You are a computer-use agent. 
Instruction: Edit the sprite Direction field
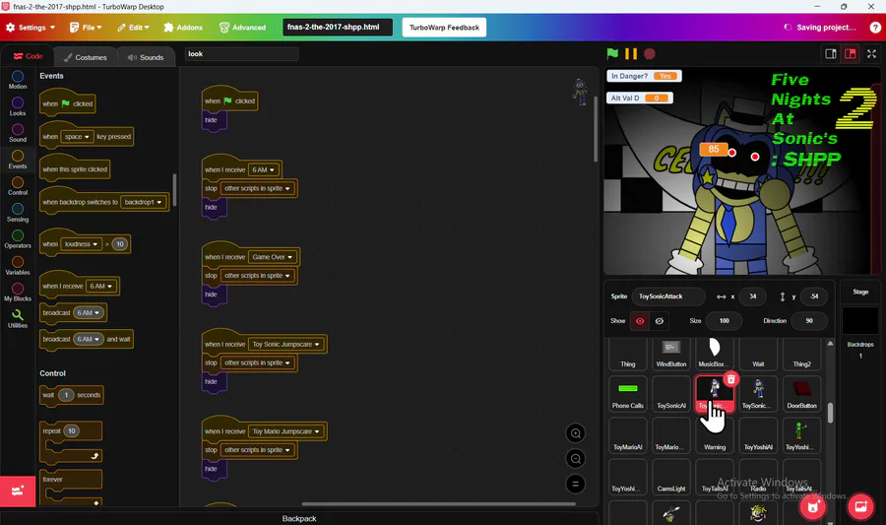[809, 320]
